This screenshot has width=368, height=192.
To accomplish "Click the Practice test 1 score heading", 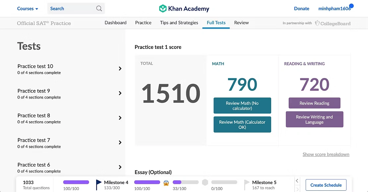I will pyautogui.click(x=158, y=47).
